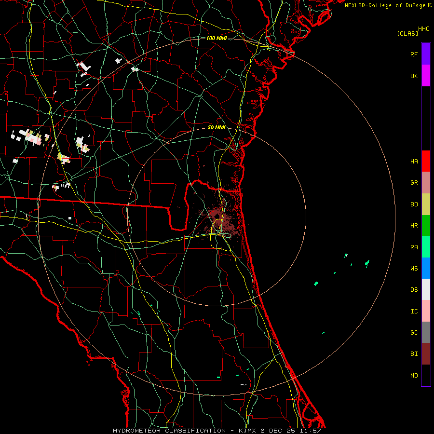The height and width of the screenshot is (434, 434).
Task: Click the white DS dry snow swatch
Action: [x=426, y=289]
